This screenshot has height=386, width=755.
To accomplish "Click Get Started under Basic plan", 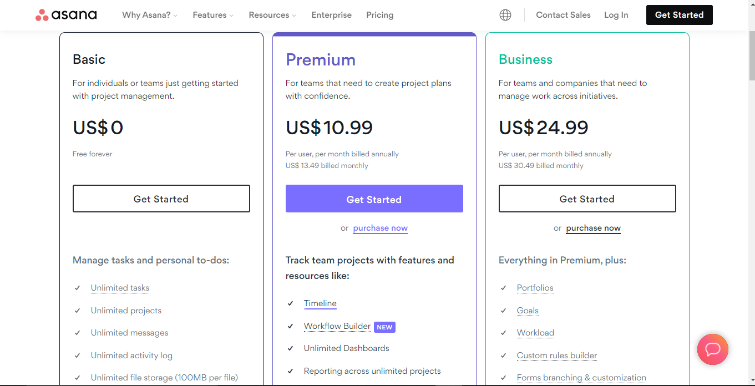I will [161, 199].
